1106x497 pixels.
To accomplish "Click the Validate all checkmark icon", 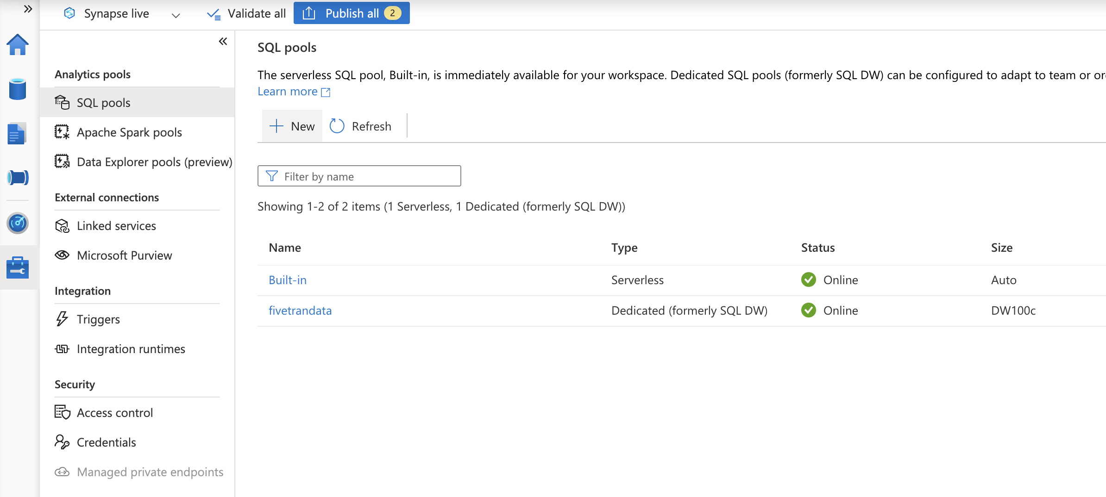I will [x=213, y=13].
